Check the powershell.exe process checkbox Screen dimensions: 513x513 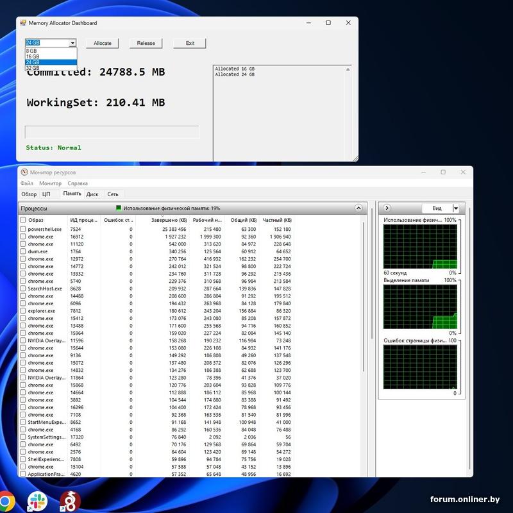click(x=23, y=229)
